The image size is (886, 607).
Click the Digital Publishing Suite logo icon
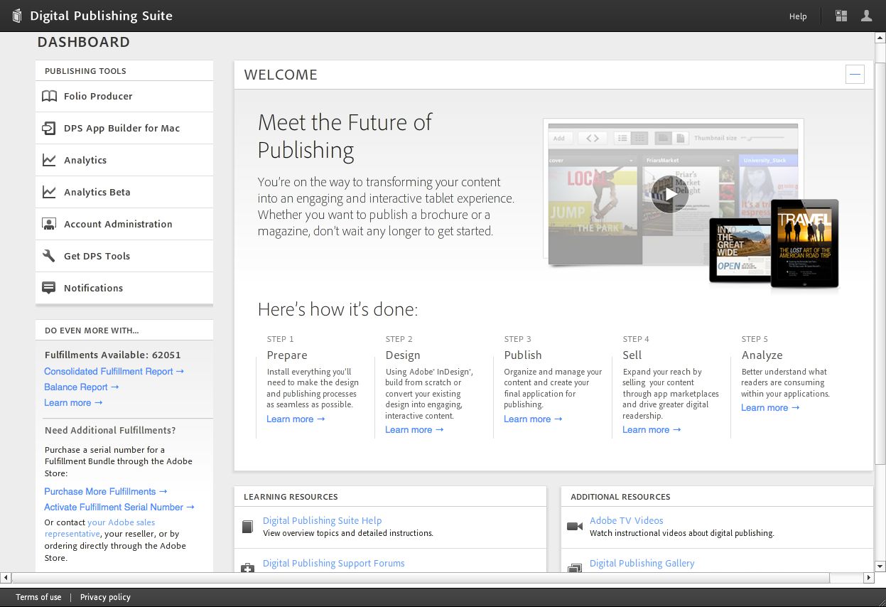[17, 16]
